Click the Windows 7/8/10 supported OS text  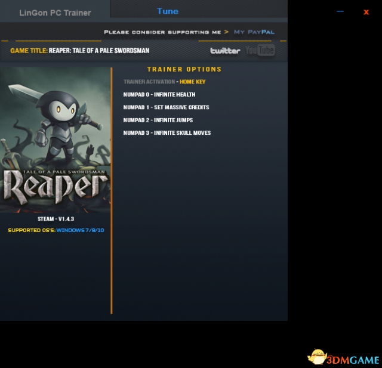point(80,230)
